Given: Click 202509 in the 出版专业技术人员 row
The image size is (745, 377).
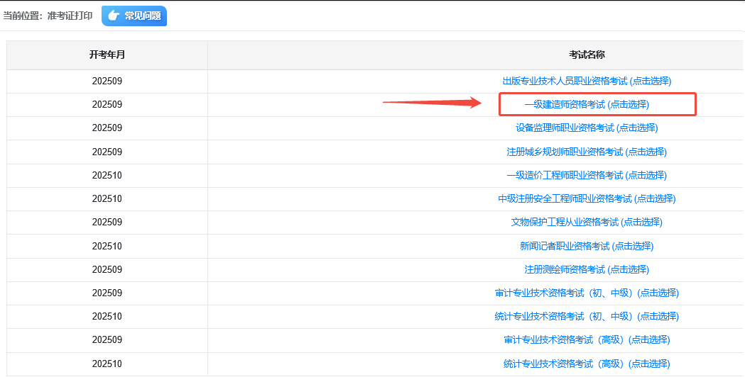Looking at the screenshot, I should click(107, 81).
